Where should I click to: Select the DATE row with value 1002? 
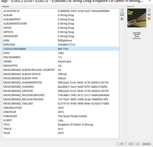pyautogui.click(x=61, y=53)
